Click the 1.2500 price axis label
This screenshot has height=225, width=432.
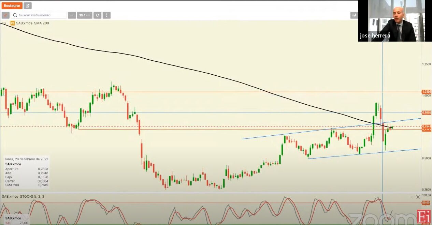coord(426,64)
